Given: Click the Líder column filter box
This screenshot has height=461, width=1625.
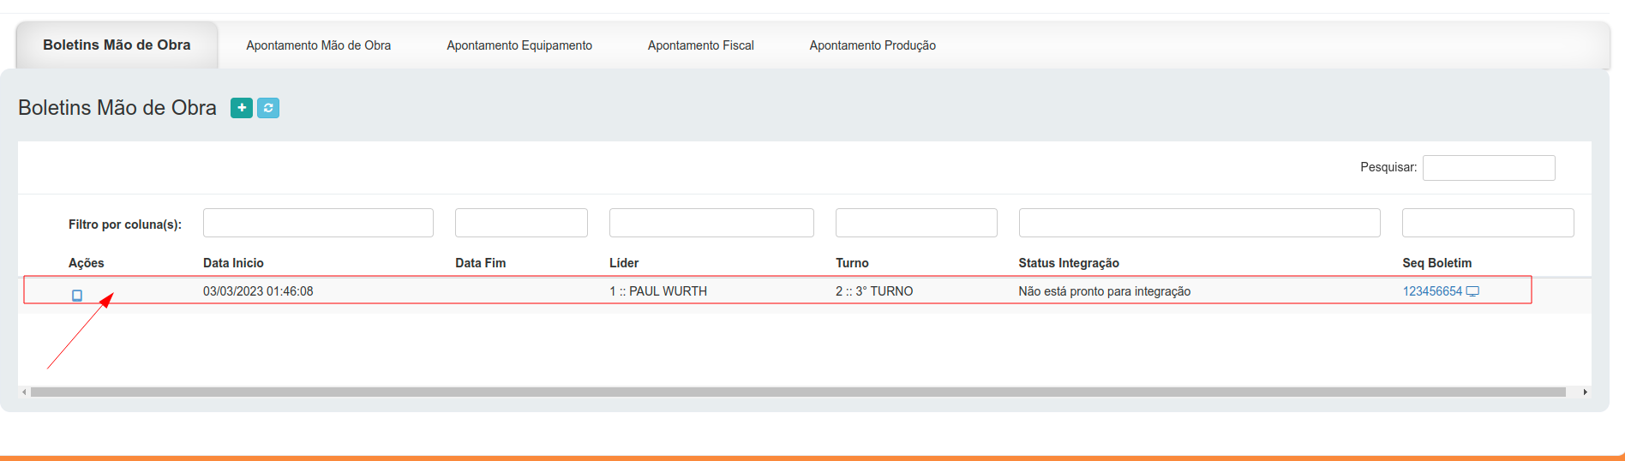Looking at the screenshot, I should tap(711, 223).
